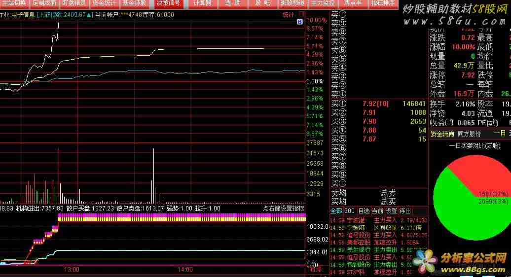Click the 点右键设置指标 indicator label
Viewport: 511px width, 277px height.
click(283, 208)
